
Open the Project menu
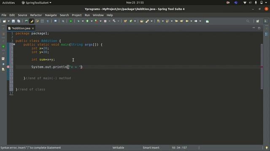77,15
